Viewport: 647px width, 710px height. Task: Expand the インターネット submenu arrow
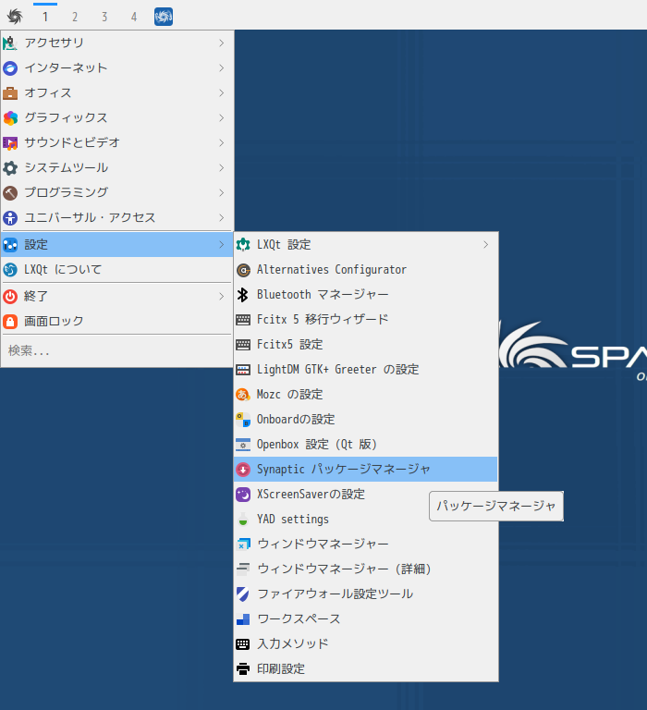[x=222, y=67]
